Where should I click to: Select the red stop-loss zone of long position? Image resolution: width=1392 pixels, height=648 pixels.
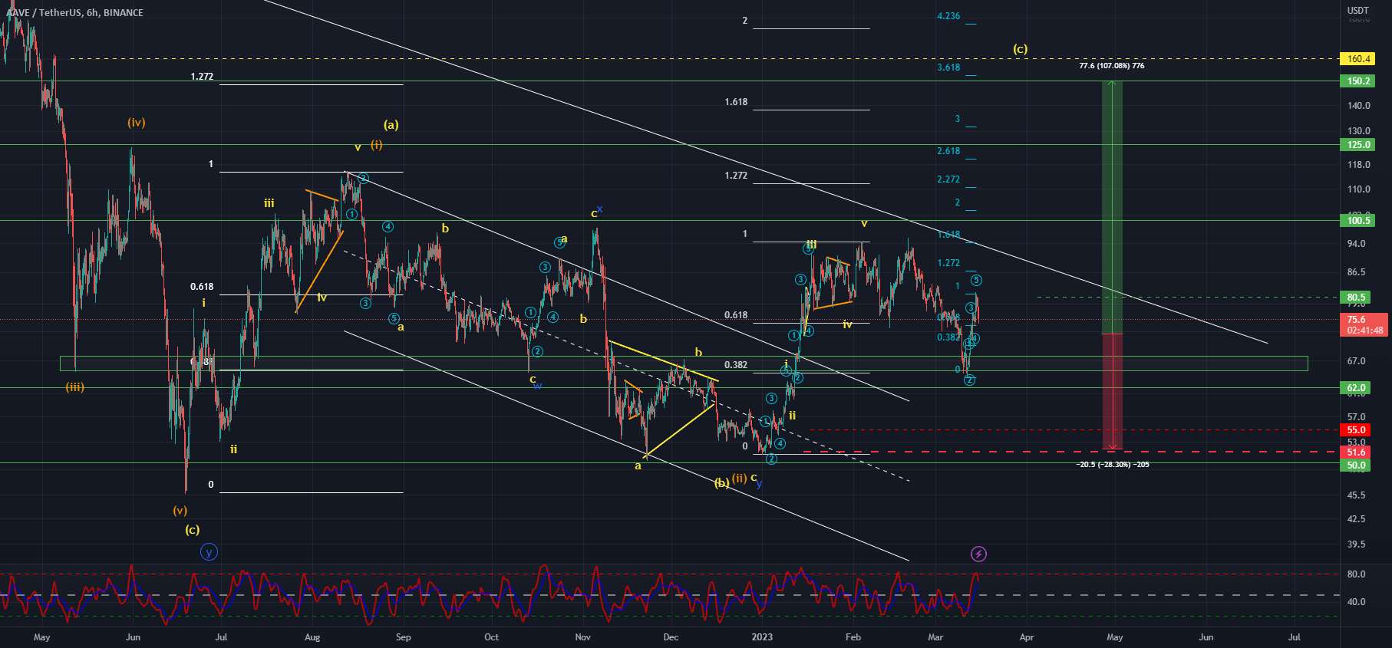tap(1113, 391)
